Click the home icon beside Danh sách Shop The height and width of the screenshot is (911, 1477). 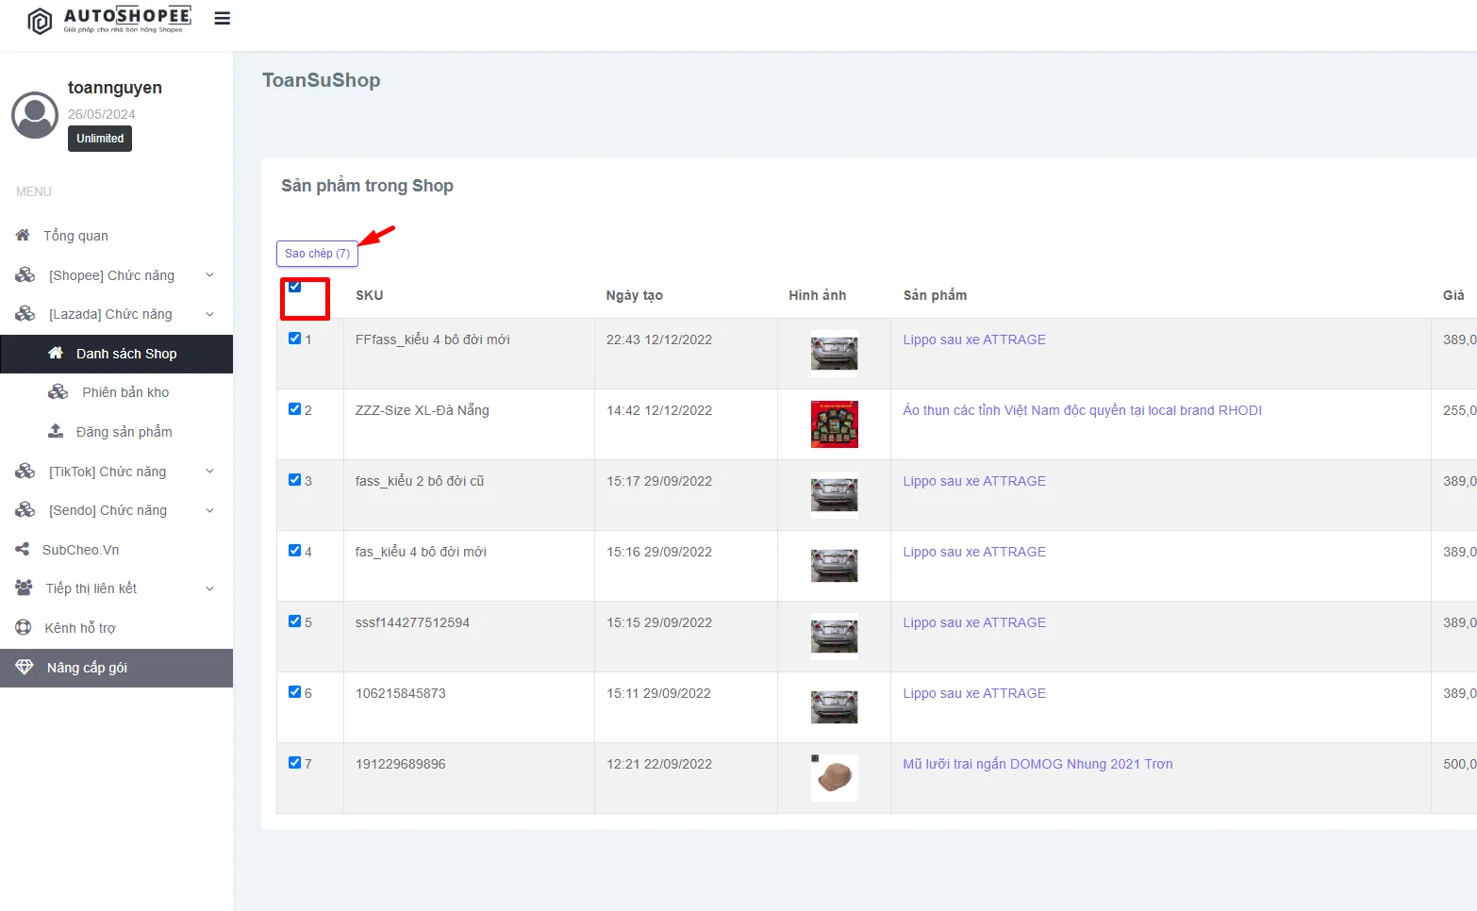[x=56, y=353]
